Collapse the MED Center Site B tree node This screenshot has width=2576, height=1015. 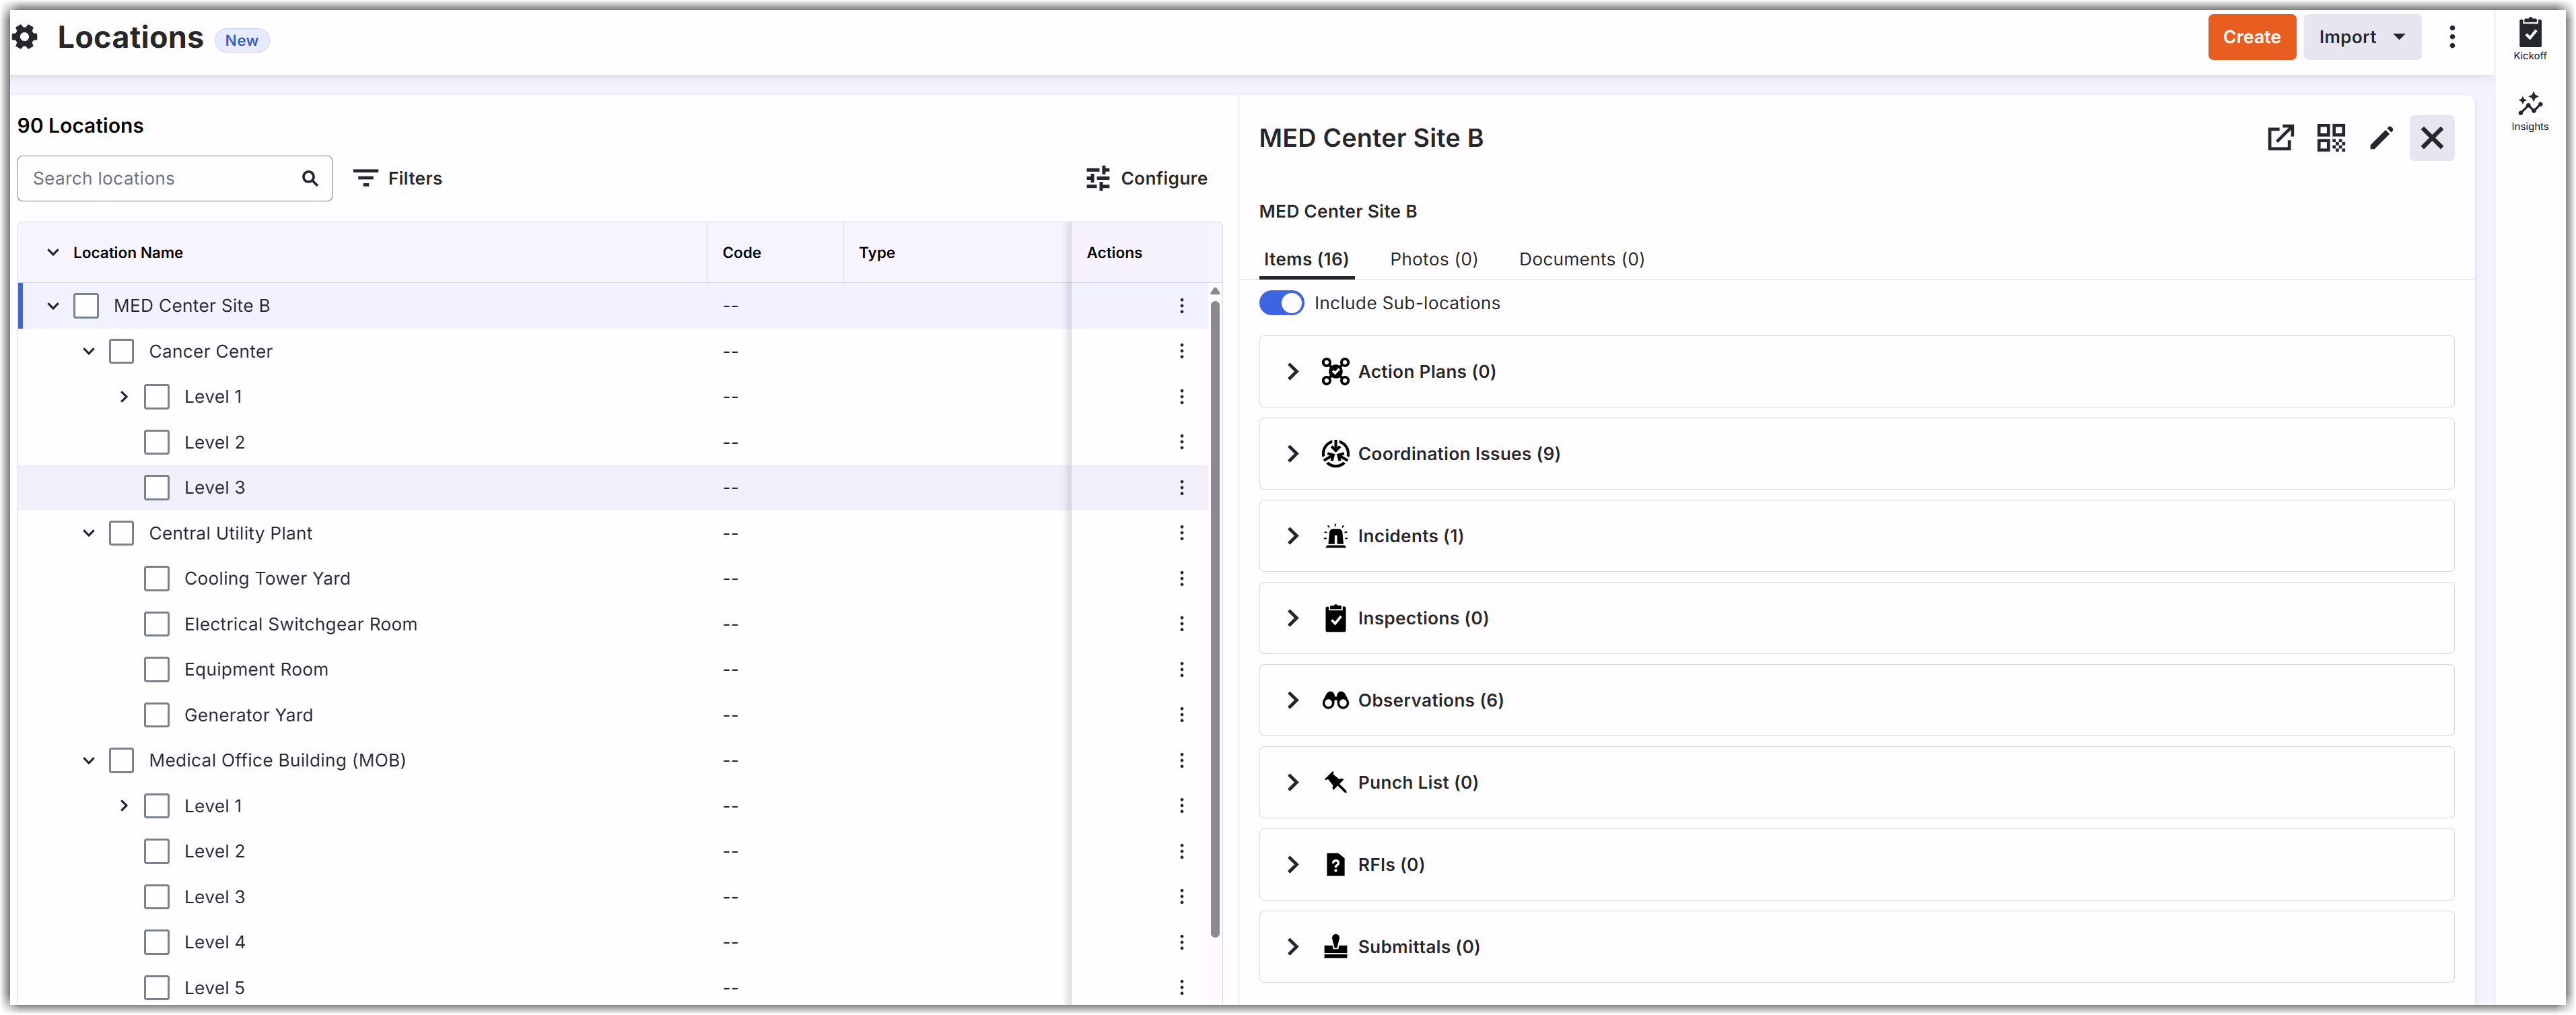click(53, 305)
